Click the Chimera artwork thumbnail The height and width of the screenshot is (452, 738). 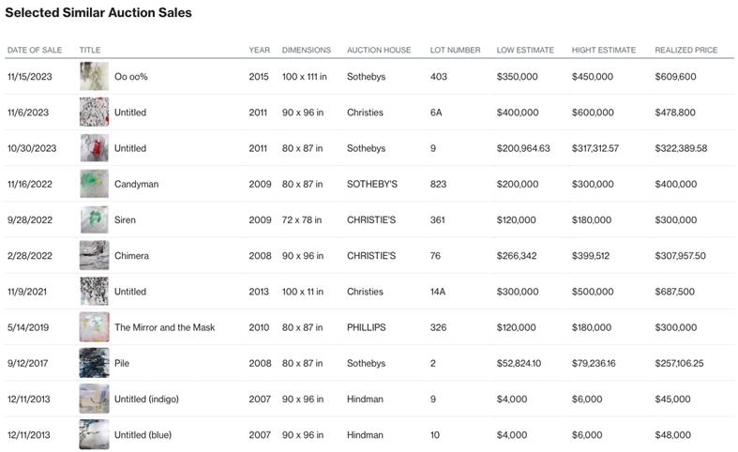coord(94,255)
